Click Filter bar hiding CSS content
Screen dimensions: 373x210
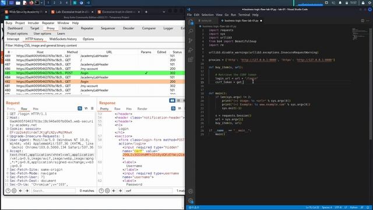pyautogui.click(x=94, y=45)
